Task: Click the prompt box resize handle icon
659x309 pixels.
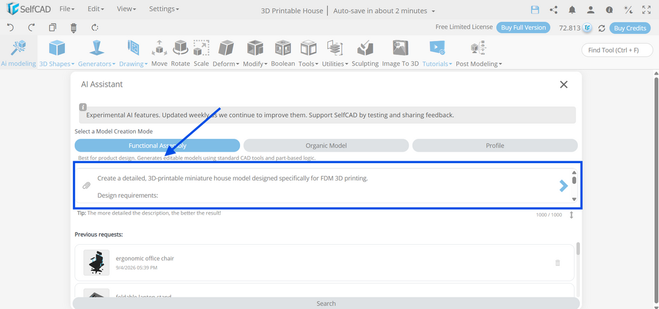Action: (571, 215)
